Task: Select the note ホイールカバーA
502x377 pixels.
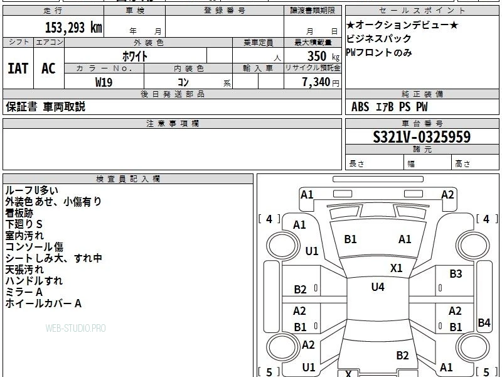Action: pos(43,303)
